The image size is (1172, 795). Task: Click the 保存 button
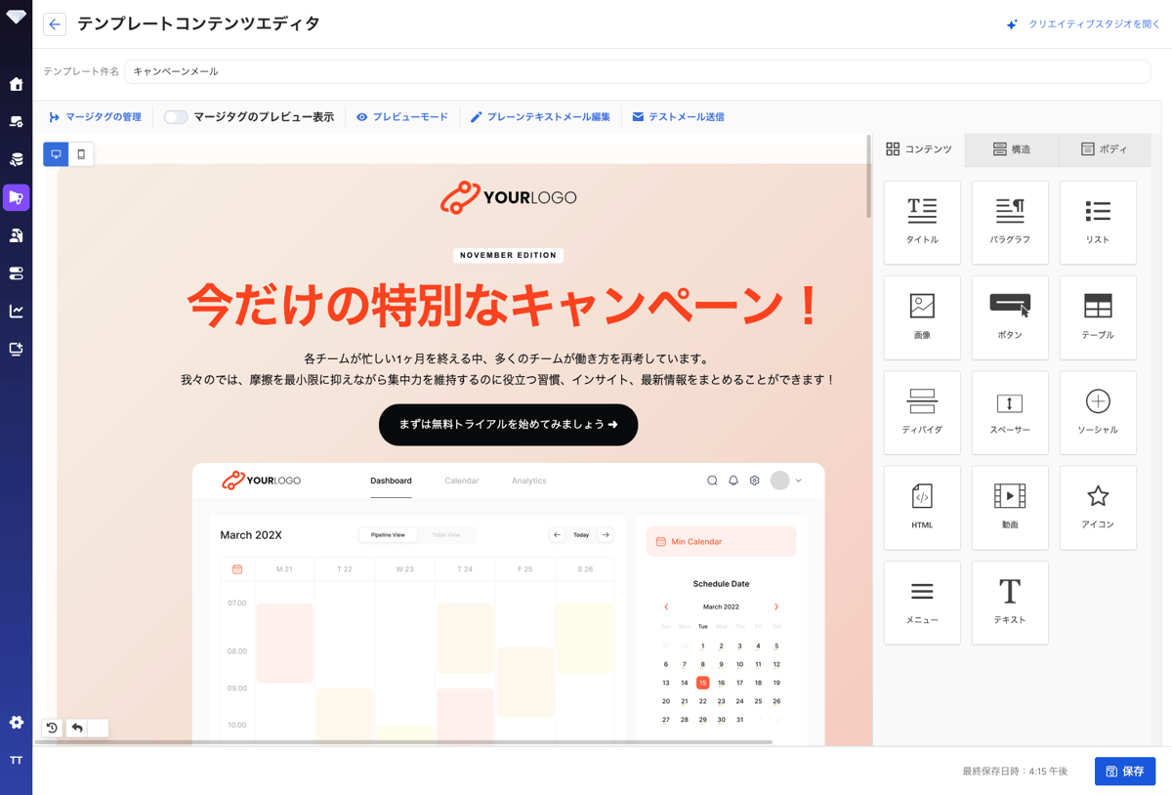tap(1125, 772)
